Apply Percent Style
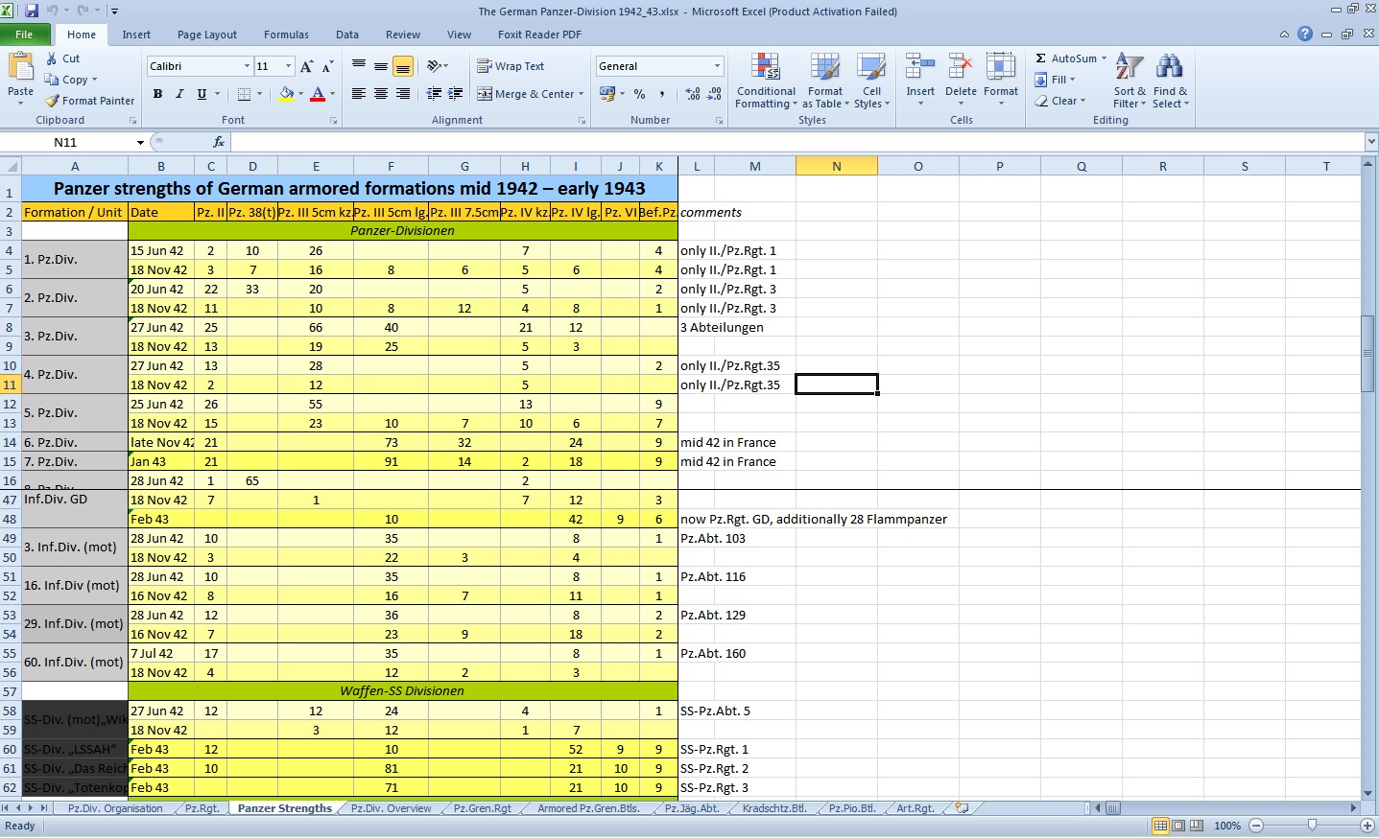The image size is (1379, 839). (639, 94)
